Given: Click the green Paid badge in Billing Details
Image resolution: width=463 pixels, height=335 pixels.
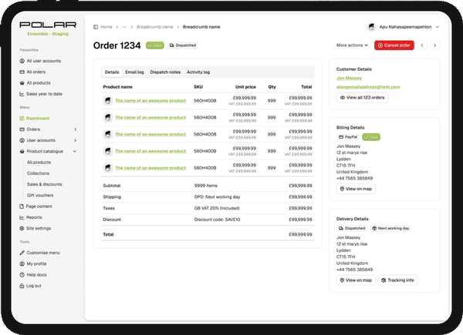Looking at the screenshot, I should click(371, 137).
